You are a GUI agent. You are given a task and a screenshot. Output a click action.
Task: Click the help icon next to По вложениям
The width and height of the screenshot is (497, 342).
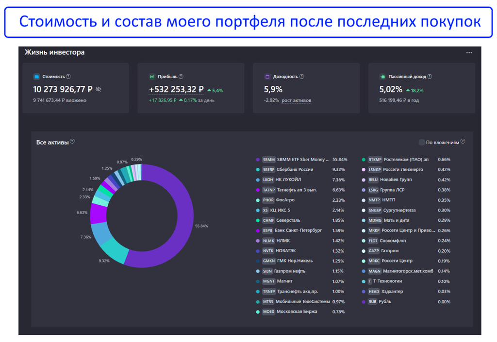(x=463, y=142)
